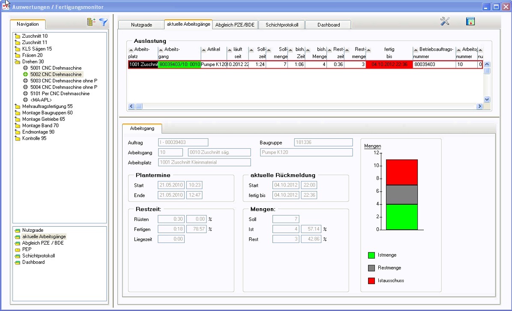The image size is (512, 311).
Task: Open the Abgleich PZE/BDE tab
Action: [235, 25]
